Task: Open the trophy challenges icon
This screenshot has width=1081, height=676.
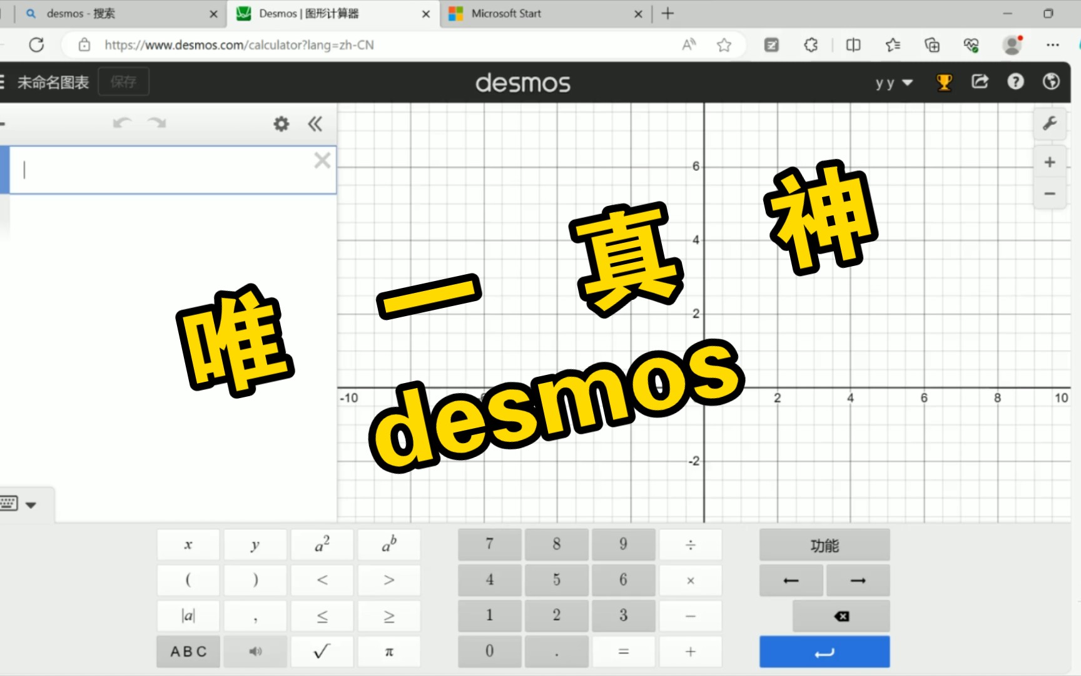Action: coord(944,82)
